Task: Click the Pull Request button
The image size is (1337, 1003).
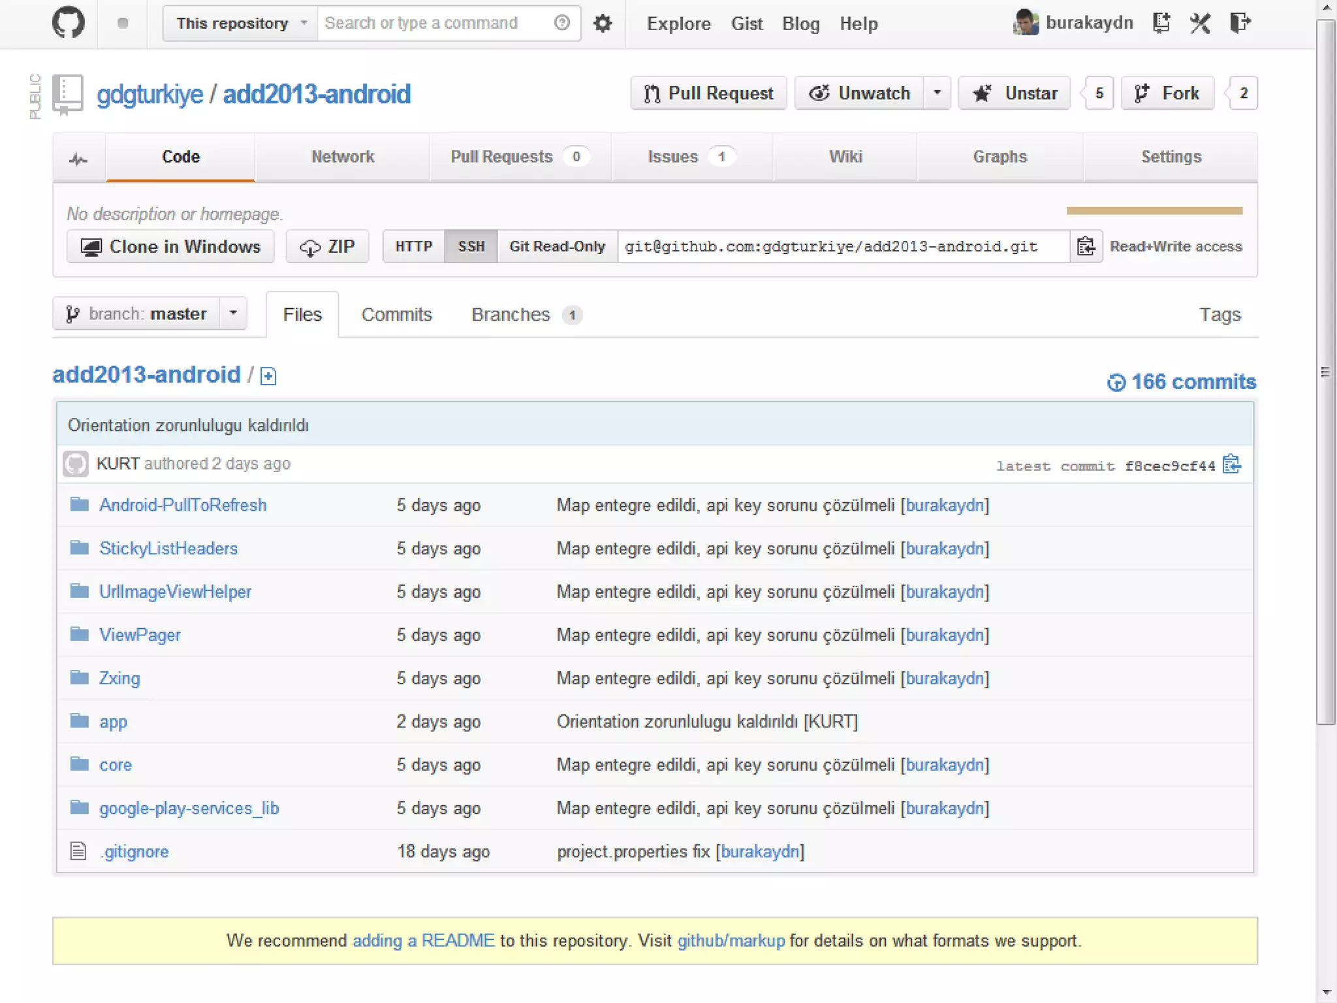Action: tap(708, 93)
